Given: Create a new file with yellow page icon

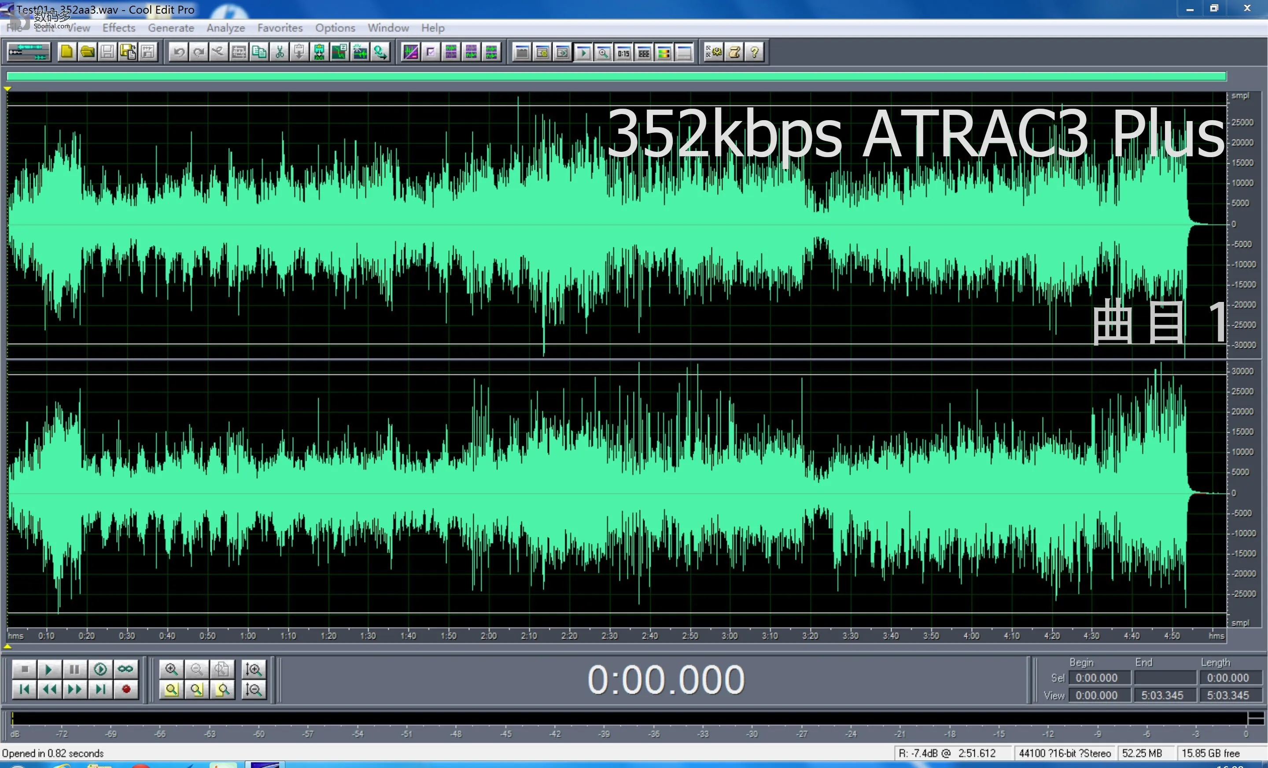Looking at the screenshot, I should click(67, 52).
